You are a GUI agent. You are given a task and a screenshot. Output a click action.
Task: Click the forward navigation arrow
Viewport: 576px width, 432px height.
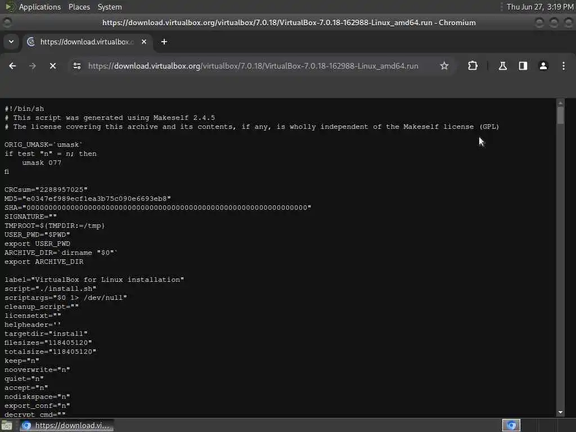[x=33, y=66]
